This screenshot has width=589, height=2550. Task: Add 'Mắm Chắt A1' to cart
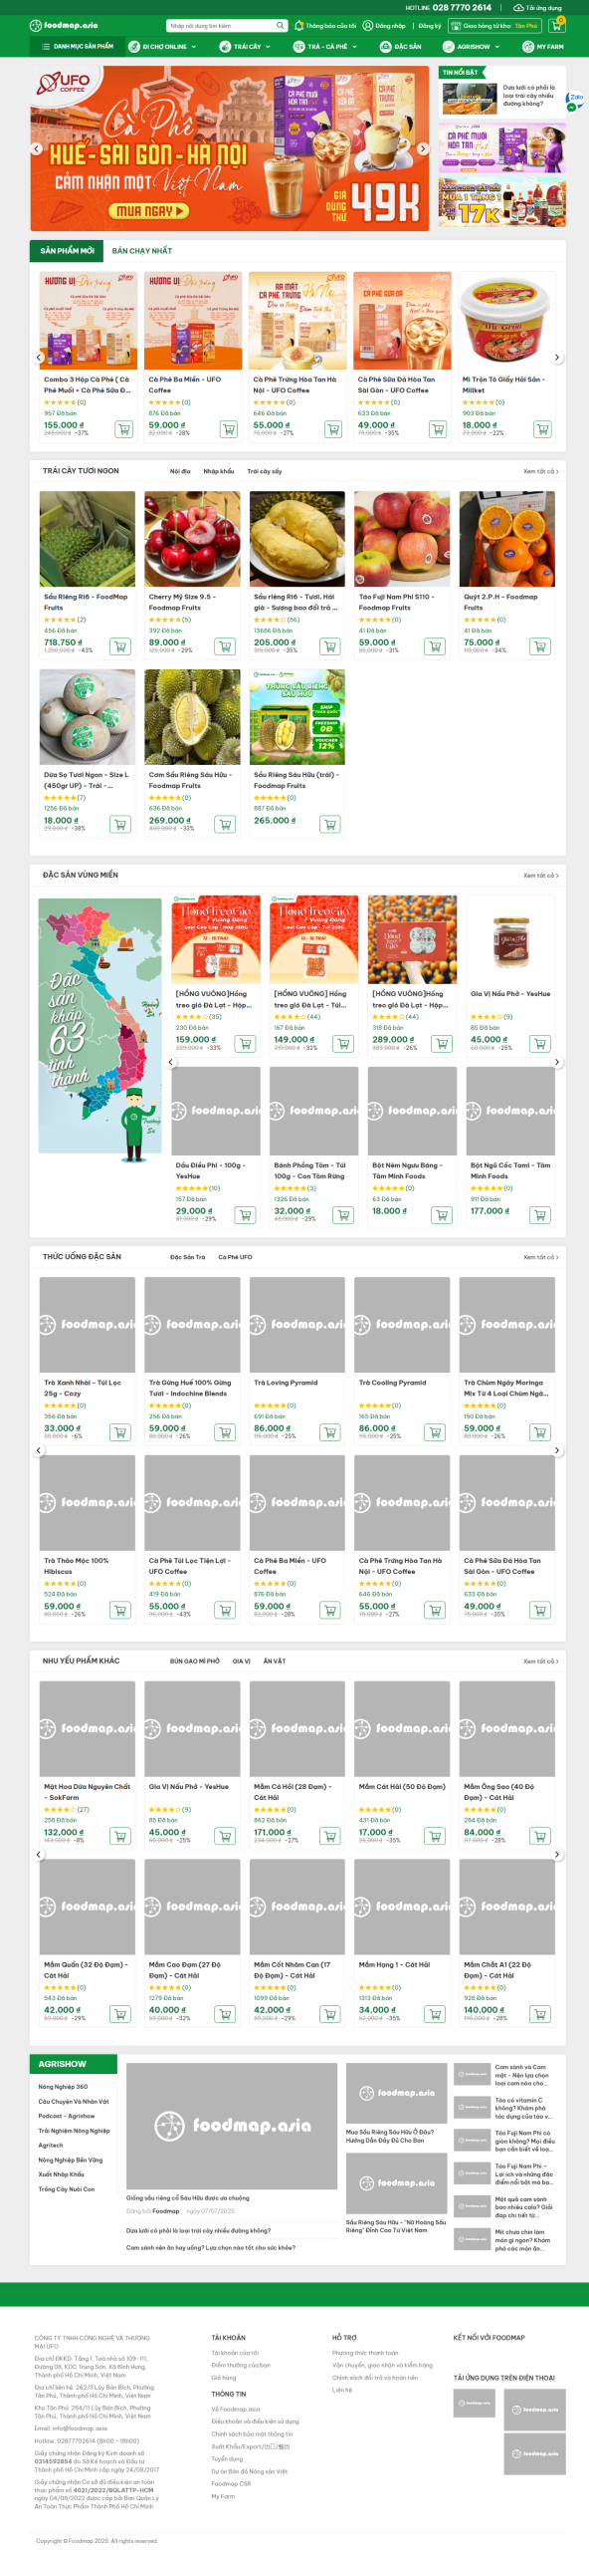tap(540, 2014)
